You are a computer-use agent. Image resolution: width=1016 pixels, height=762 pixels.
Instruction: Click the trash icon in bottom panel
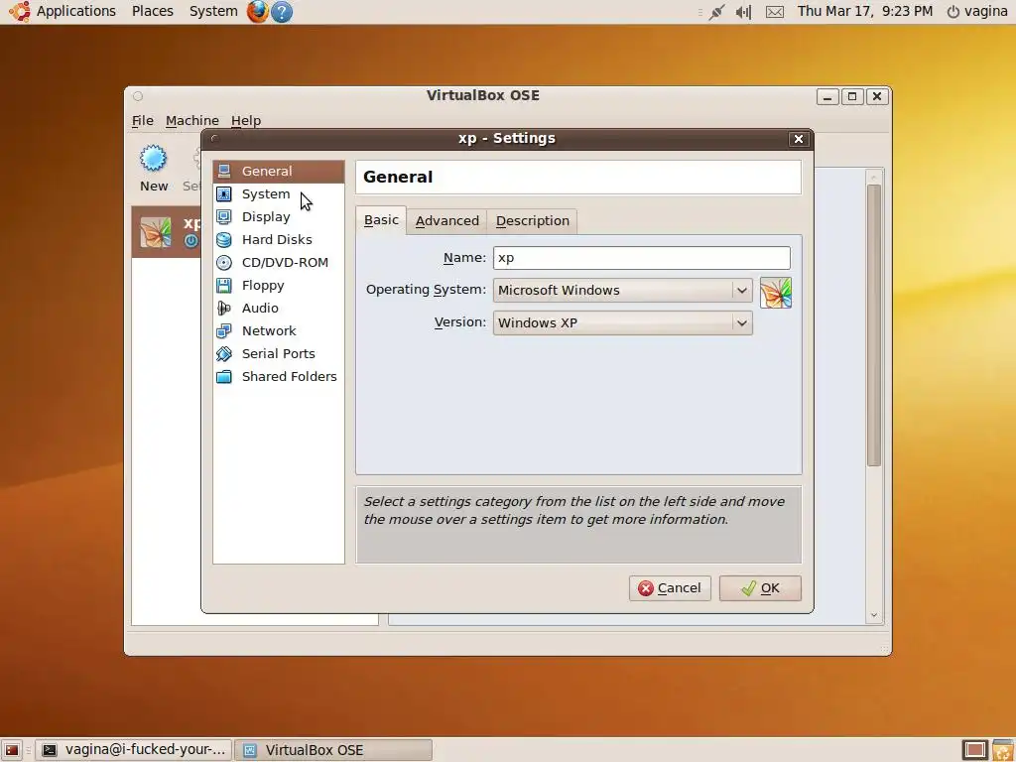(1004, 750)
